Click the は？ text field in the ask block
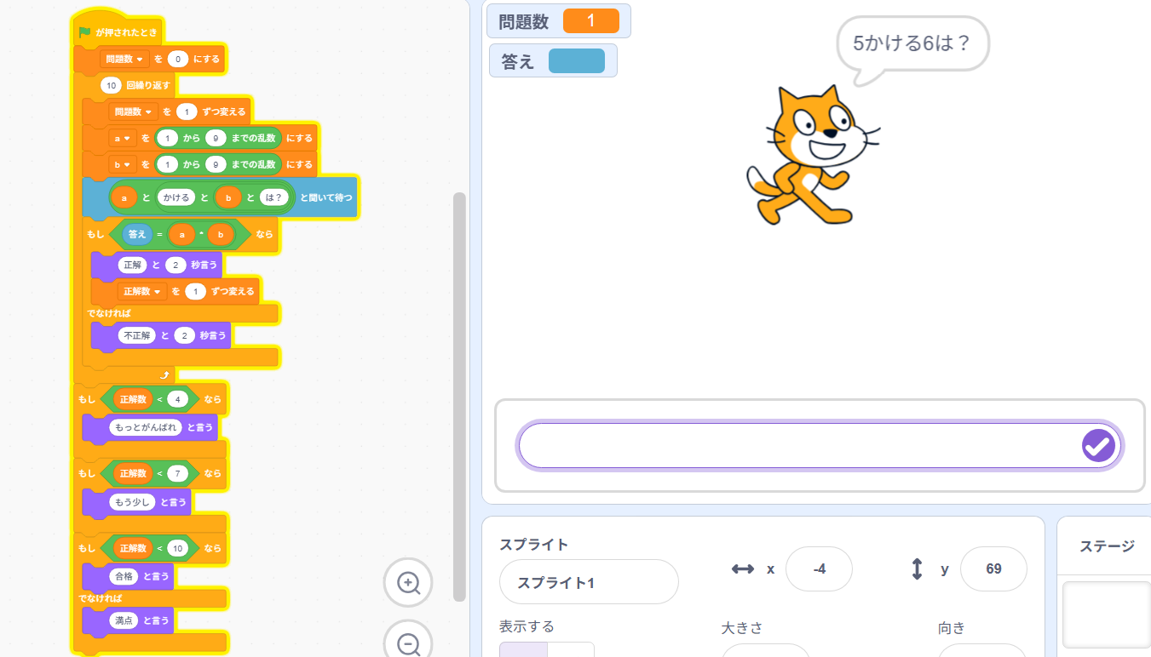1151x657 pixels. (x=274, y=197)
